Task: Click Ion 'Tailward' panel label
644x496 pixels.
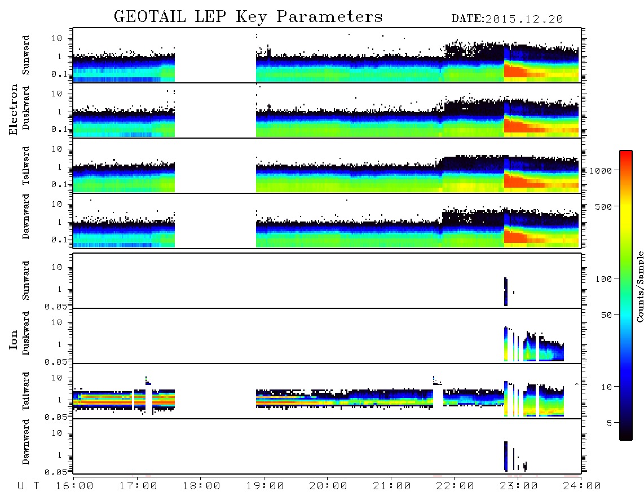Action: 26,391
